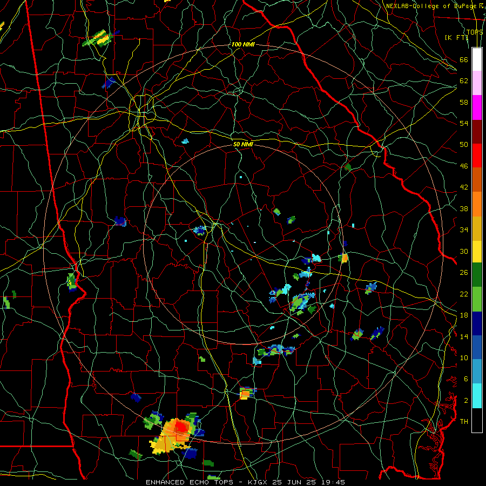
Task: Click the red core of the large southern storm
Action: click(x=181, y=427)
